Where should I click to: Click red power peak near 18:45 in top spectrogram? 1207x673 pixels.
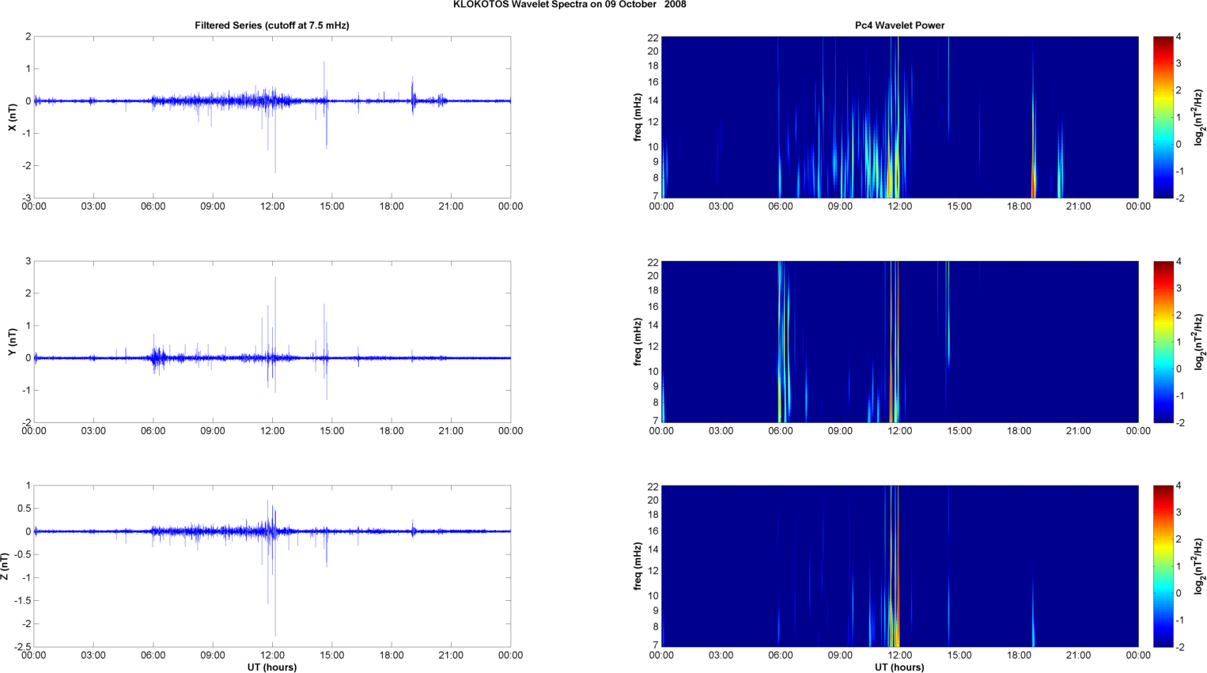click(1033, 186)
